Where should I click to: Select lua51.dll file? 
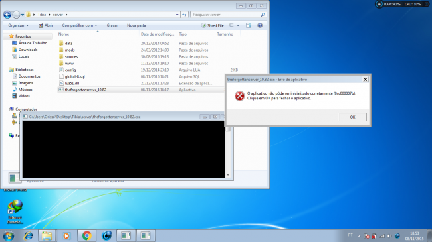pyautogui.click(x=72, y=83)
